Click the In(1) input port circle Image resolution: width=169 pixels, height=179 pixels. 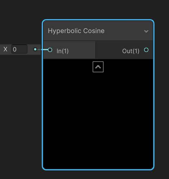coord(50,50)
